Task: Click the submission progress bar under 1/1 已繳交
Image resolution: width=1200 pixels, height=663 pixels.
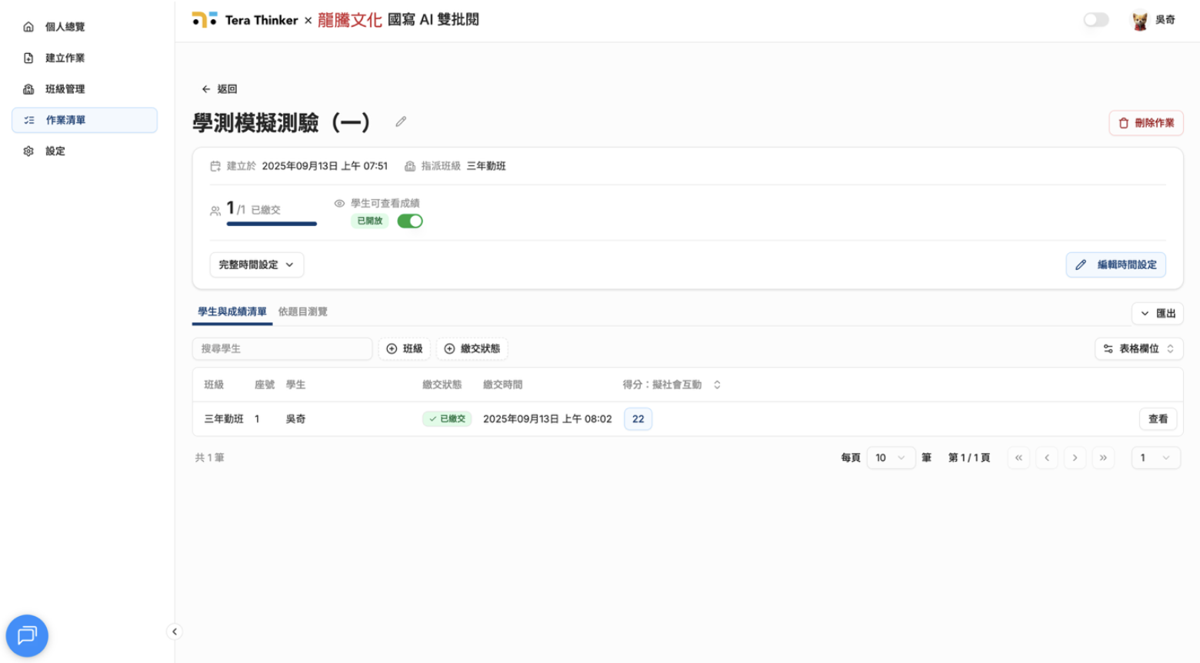Action: (271, 224)
